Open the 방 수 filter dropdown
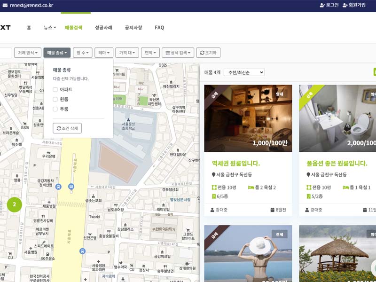Viewport: 376px width, 282px height. coord(83,53)
